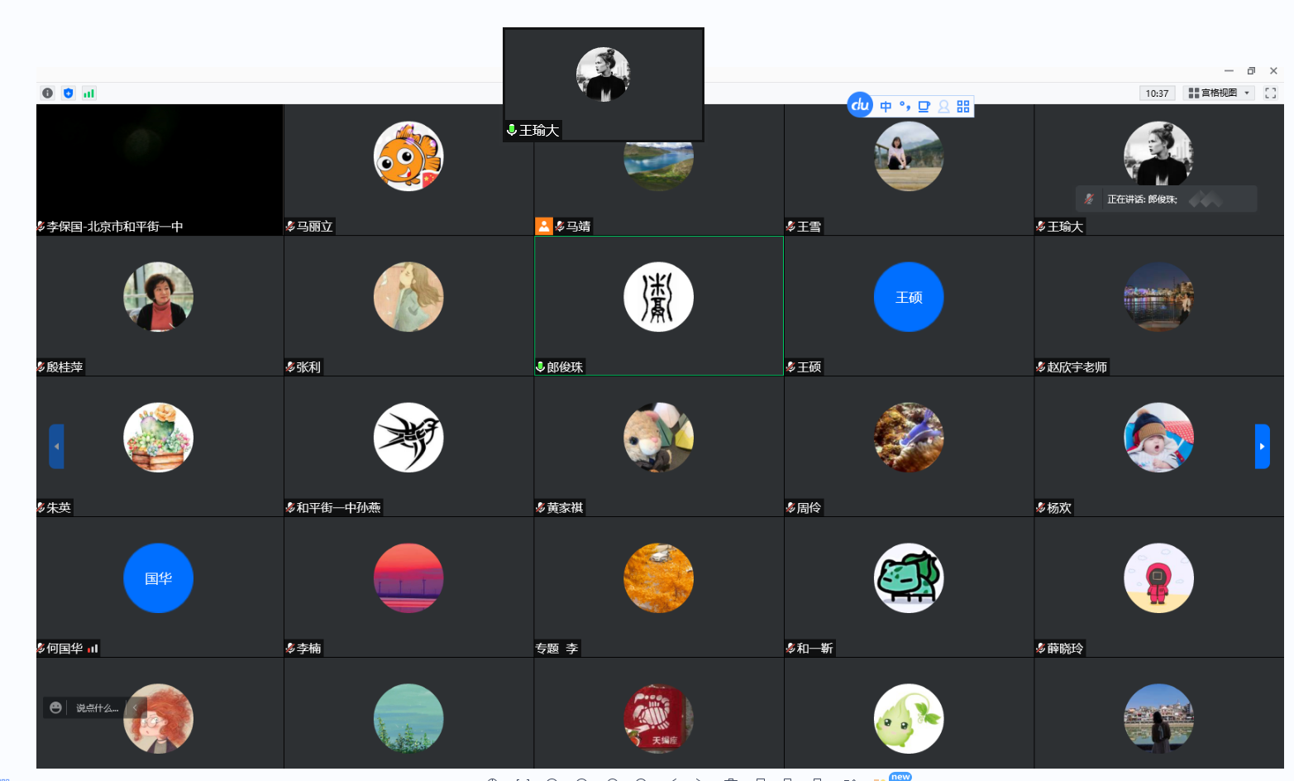The width and height of the screenshot is (1294, 781).
Task: Toggle muted mic in speaking indicator bar
Action: [1089, 199]
